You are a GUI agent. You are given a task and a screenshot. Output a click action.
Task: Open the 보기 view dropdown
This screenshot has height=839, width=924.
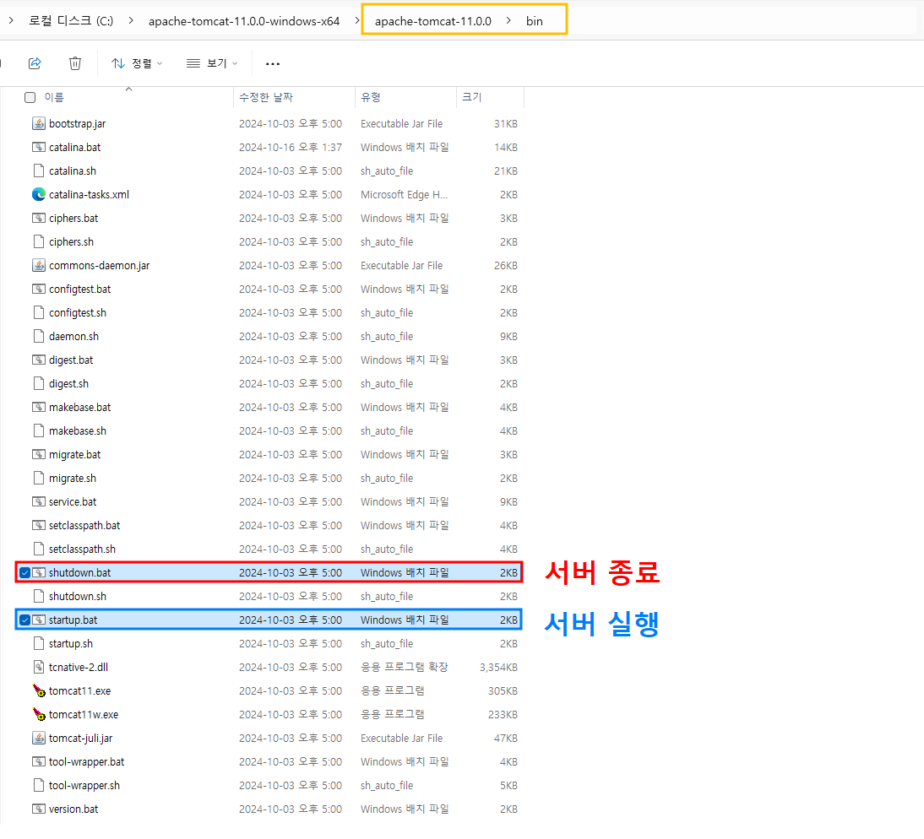pos(211,63)
